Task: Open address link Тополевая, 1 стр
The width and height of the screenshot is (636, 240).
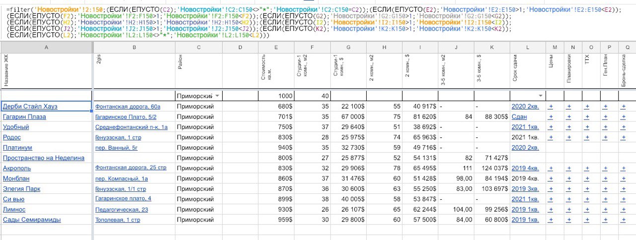Action: (118, 220)
